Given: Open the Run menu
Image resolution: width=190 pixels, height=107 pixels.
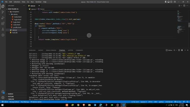Looking at the screenshot, I should coord(32,2).
